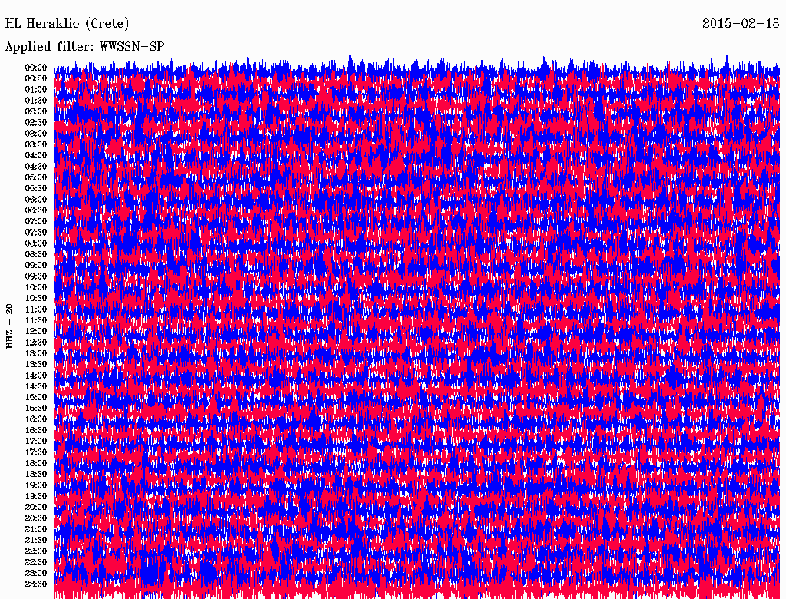Select the 07:30 time label
This screenshot has height=599, width=786.
click(35, 233)
